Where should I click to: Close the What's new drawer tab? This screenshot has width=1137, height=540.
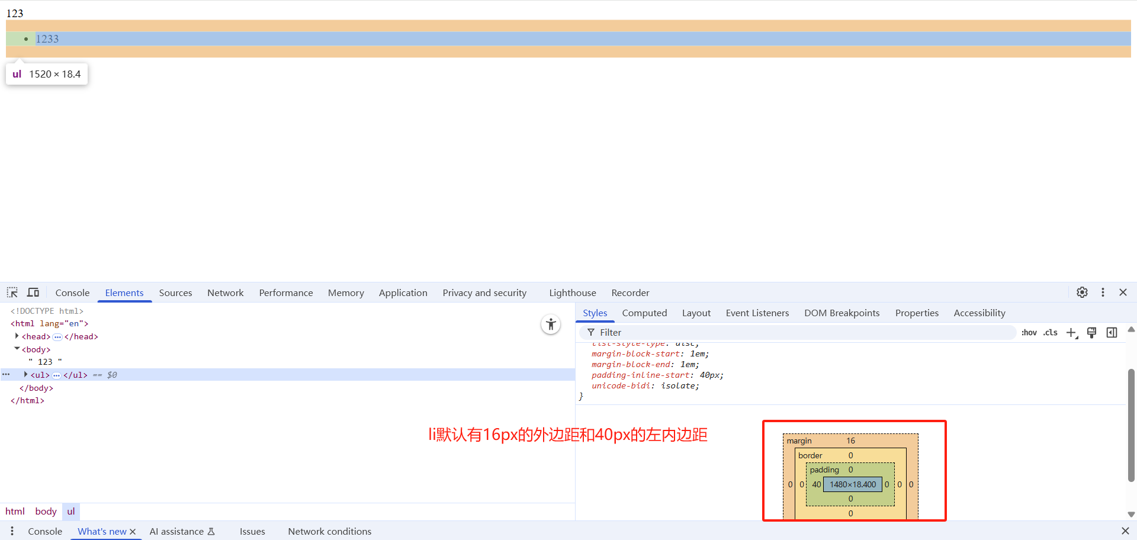pos(133,532)
